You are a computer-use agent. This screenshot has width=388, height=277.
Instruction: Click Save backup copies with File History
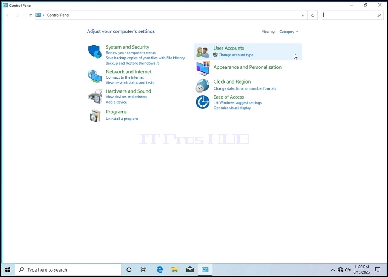pyautogui.click(x=145, y=58)
